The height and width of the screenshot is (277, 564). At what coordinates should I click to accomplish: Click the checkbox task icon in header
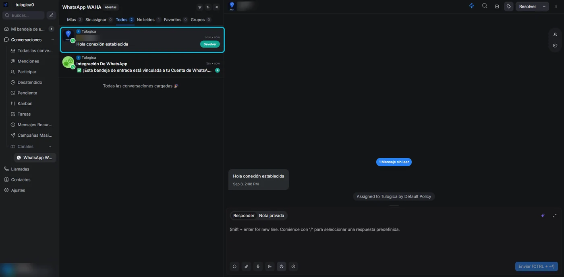(497, 6)
